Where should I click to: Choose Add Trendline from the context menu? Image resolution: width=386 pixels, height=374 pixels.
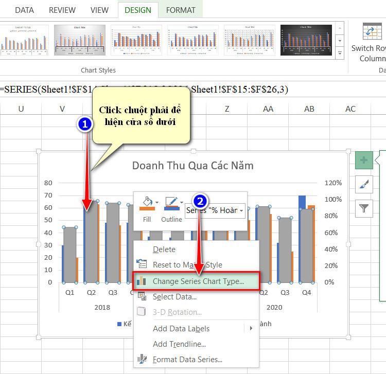coord(179,344)
